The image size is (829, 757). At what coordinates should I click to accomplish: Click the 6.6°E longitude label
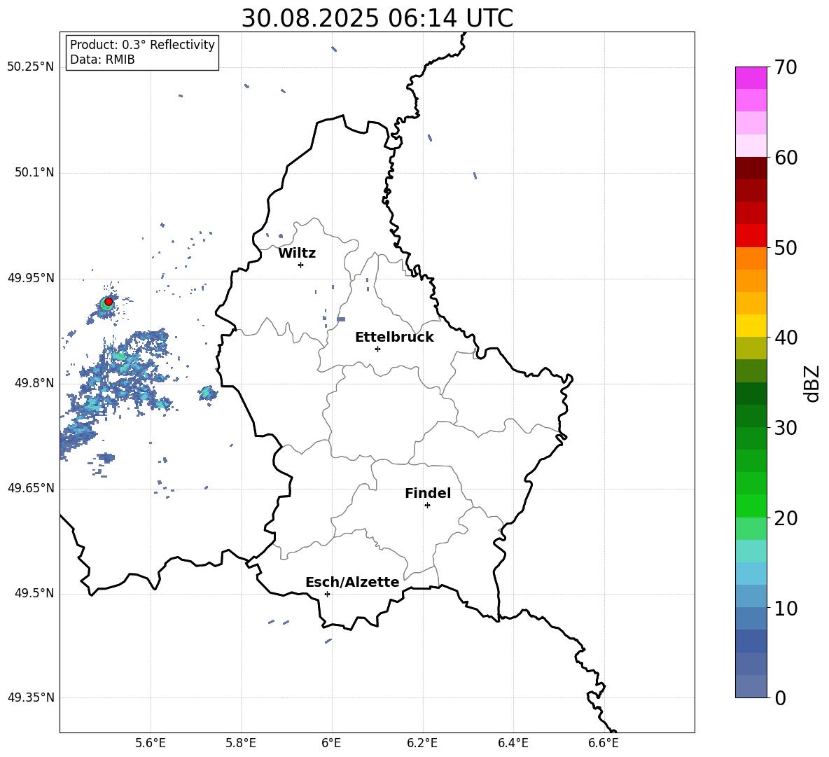[x=604, y=743]
